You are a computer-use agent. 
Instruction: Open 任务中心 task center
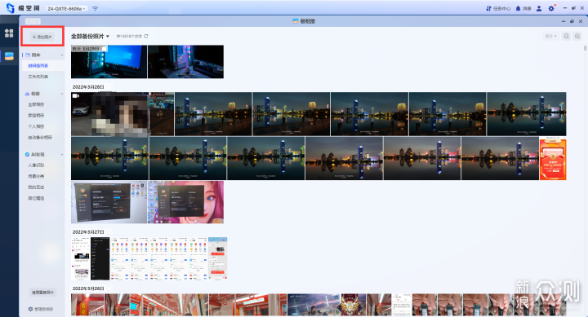pos(498,8)
